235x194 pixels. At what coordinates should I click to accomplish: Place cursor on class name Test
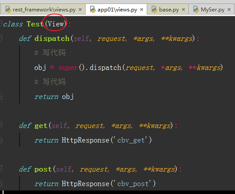35,24
